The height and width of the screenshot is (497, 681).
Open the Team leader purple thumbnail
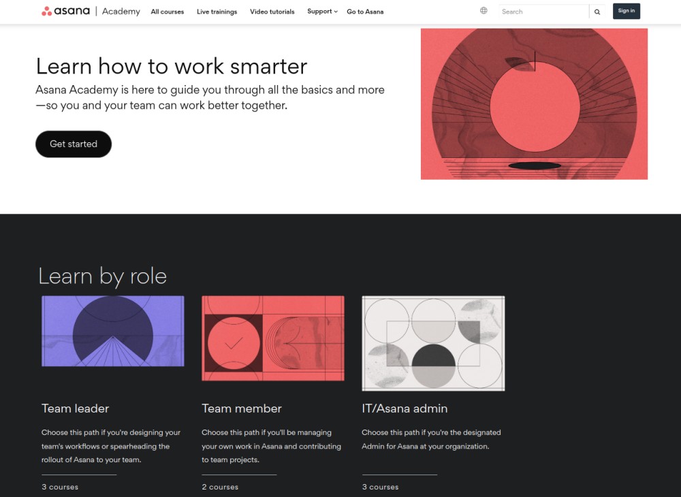(113, 331)
